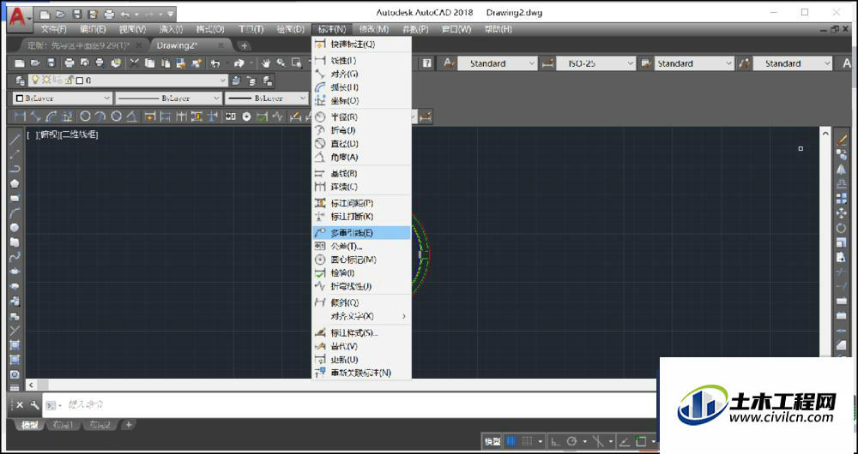
Task: Click the layer 0 color swatch square
Action: coord(80,81)
